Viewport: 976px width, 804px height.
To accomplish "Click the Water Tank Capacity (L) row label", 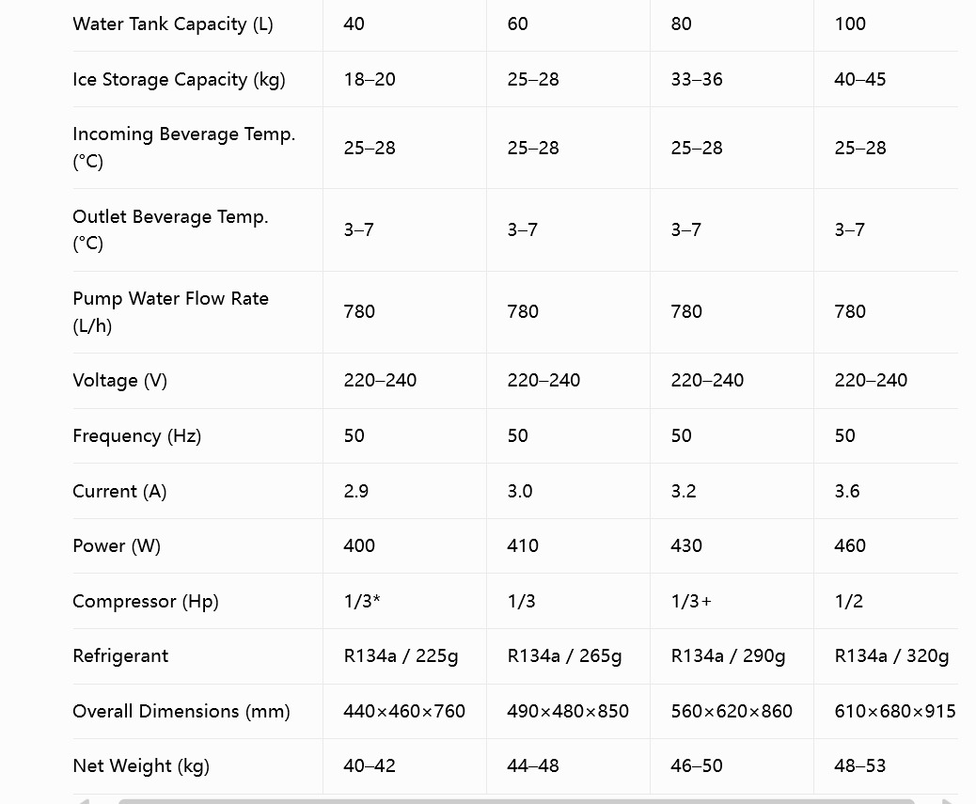I will [172, 24].
